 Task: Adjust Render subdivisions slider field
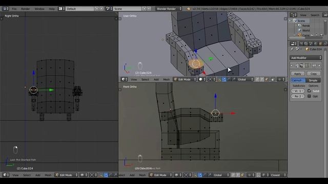click(x=298, y=96)
